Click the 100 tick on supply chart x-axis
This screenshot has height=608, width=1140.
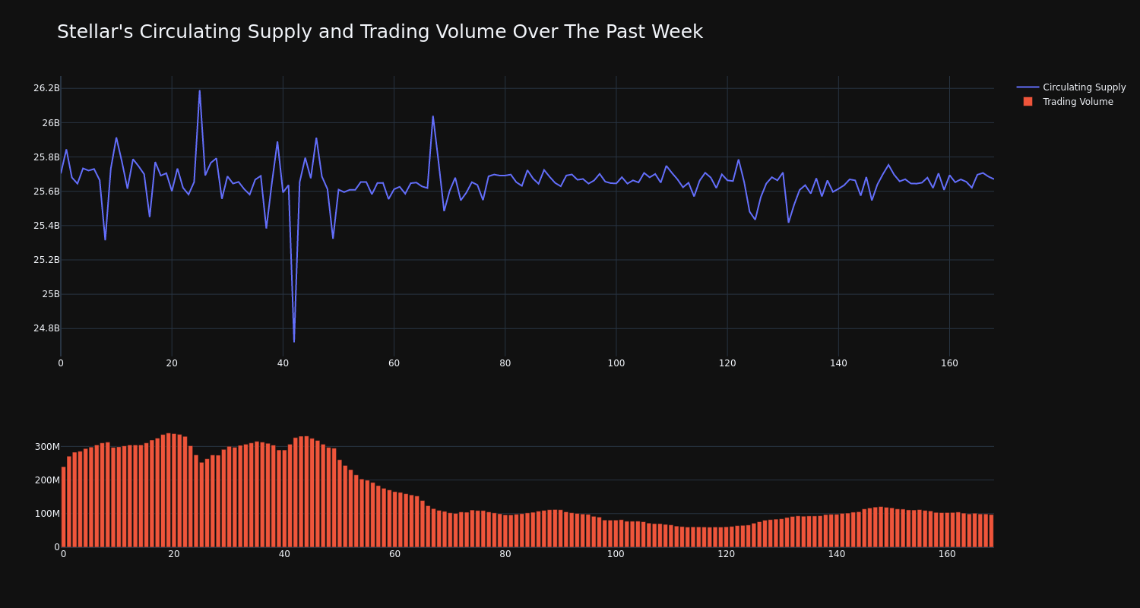click(x=616, y=363)
